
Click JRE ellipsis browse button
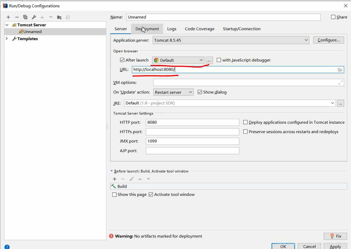click(340, 103)
